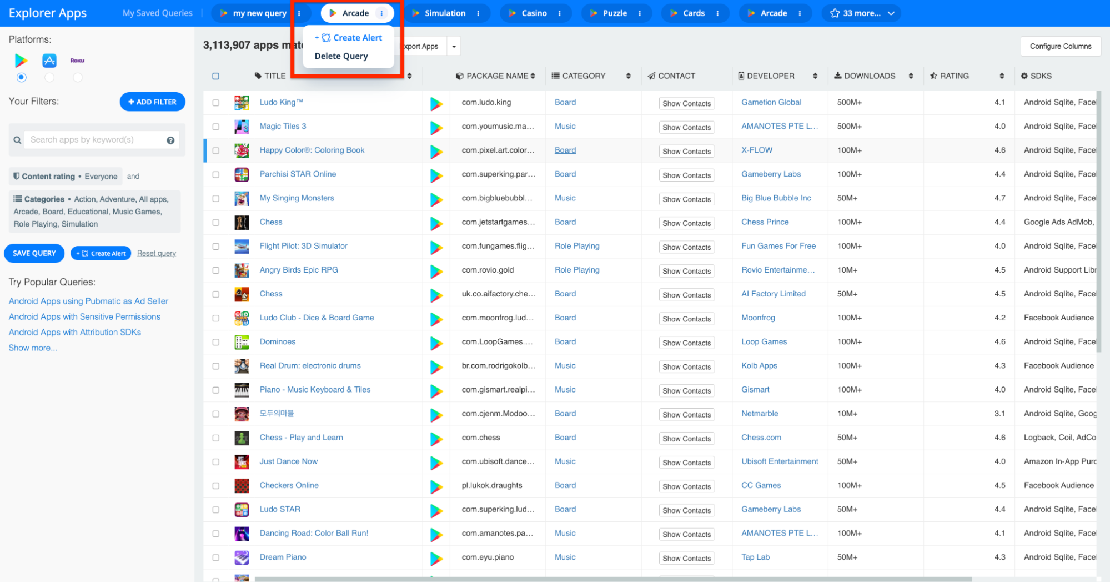
Task: Open the Angry Birds Epic RPG app icon
Action: point(242,270)
